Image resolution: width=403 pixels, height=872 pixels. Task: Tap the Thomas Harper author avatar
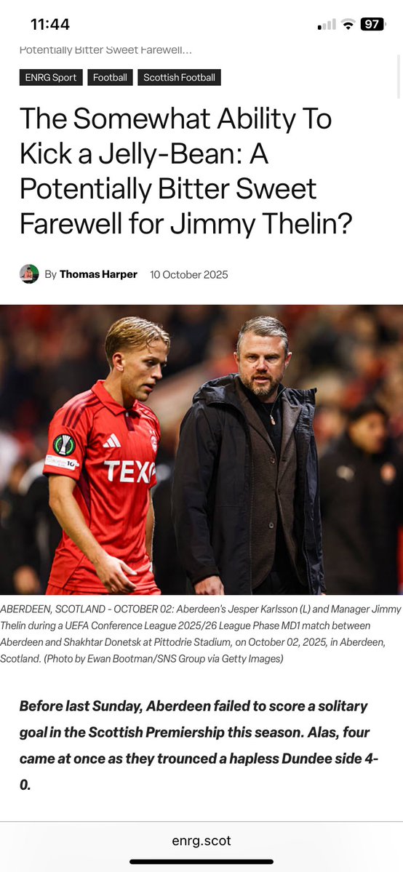[29, 274]
